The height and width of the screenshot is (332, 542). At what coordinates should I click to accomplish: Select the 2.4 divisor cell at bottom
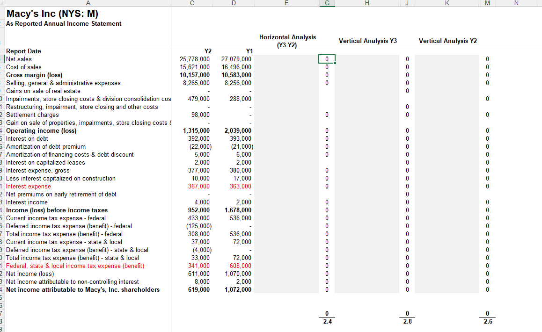click(x=326, y=321)
